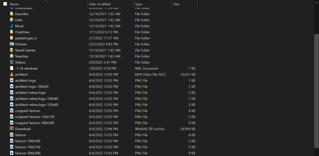This screenshot has width=319, height=156.
Task: Click the favicon PNG file icon
Action: (12, 135)
